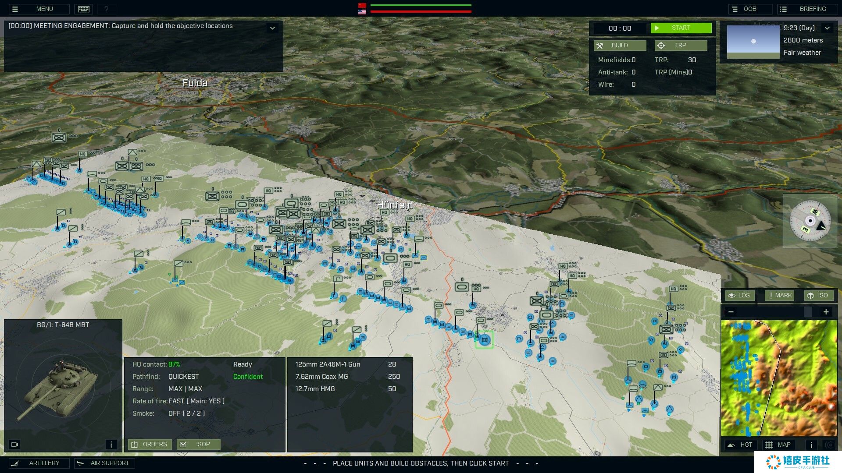Open minimap info icon
This screenshot has width=842, height=473.
coord(811,445)
